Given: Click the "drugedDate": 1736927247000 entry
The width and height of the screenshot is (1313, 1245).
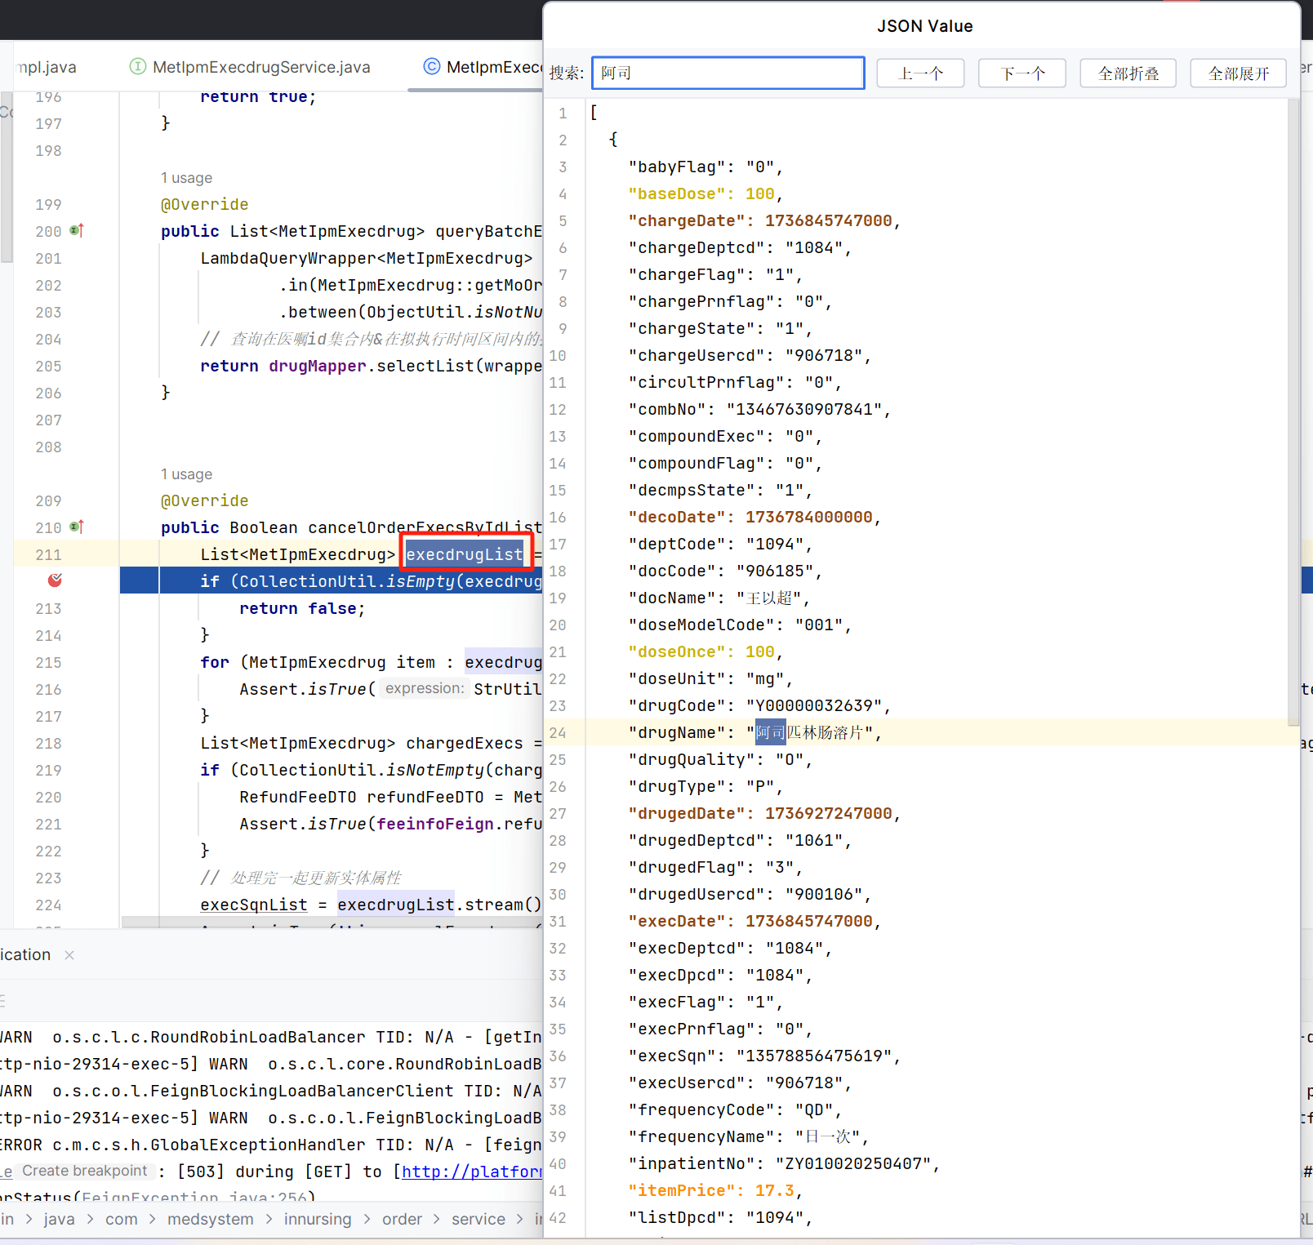Looking at the screenshot, I should click(x=764, y=813).
